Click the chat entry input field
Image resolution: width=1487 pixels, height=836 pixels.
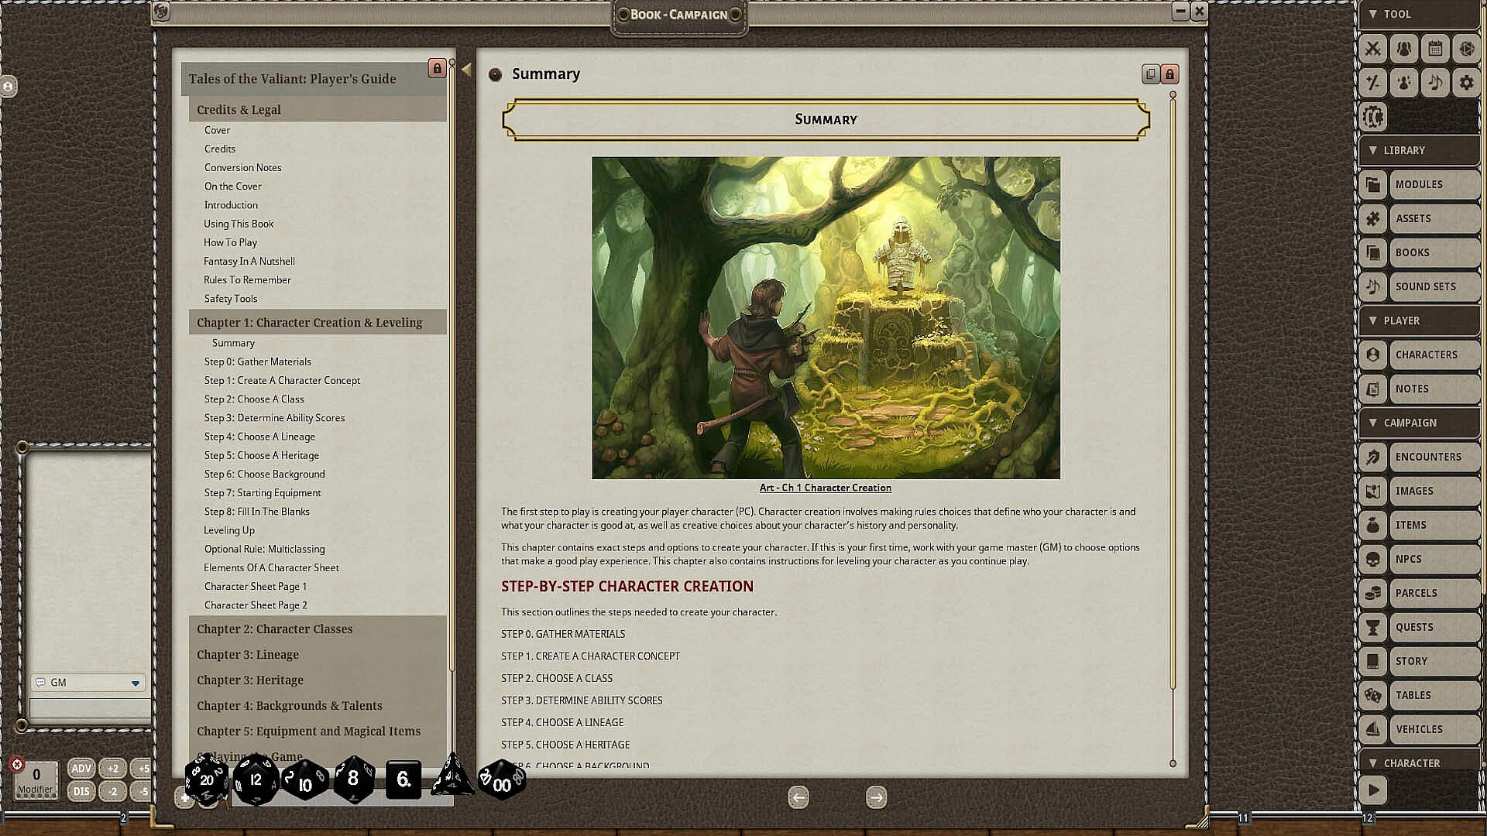[90, 708]
